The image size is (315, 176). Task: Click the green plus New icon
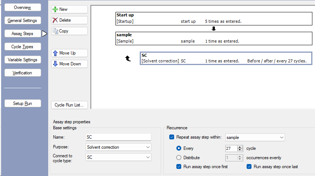pos(55,9)
